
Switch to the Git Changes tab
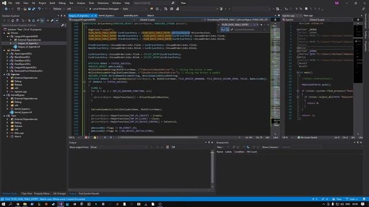[x=59, y=194]
